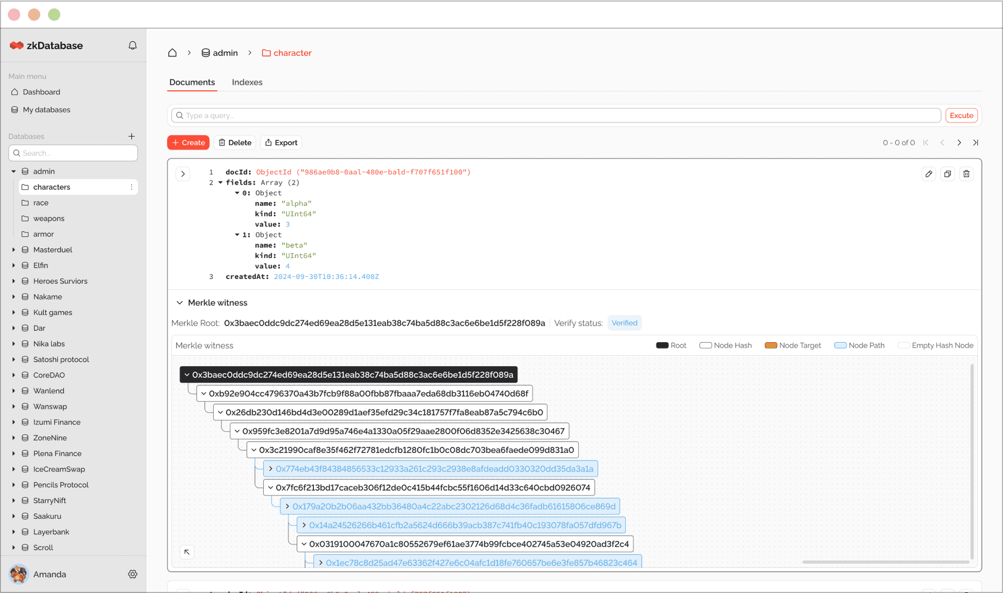Click the Verified status badge
Screen dimensions: 1003x593
tap(624, 323)
